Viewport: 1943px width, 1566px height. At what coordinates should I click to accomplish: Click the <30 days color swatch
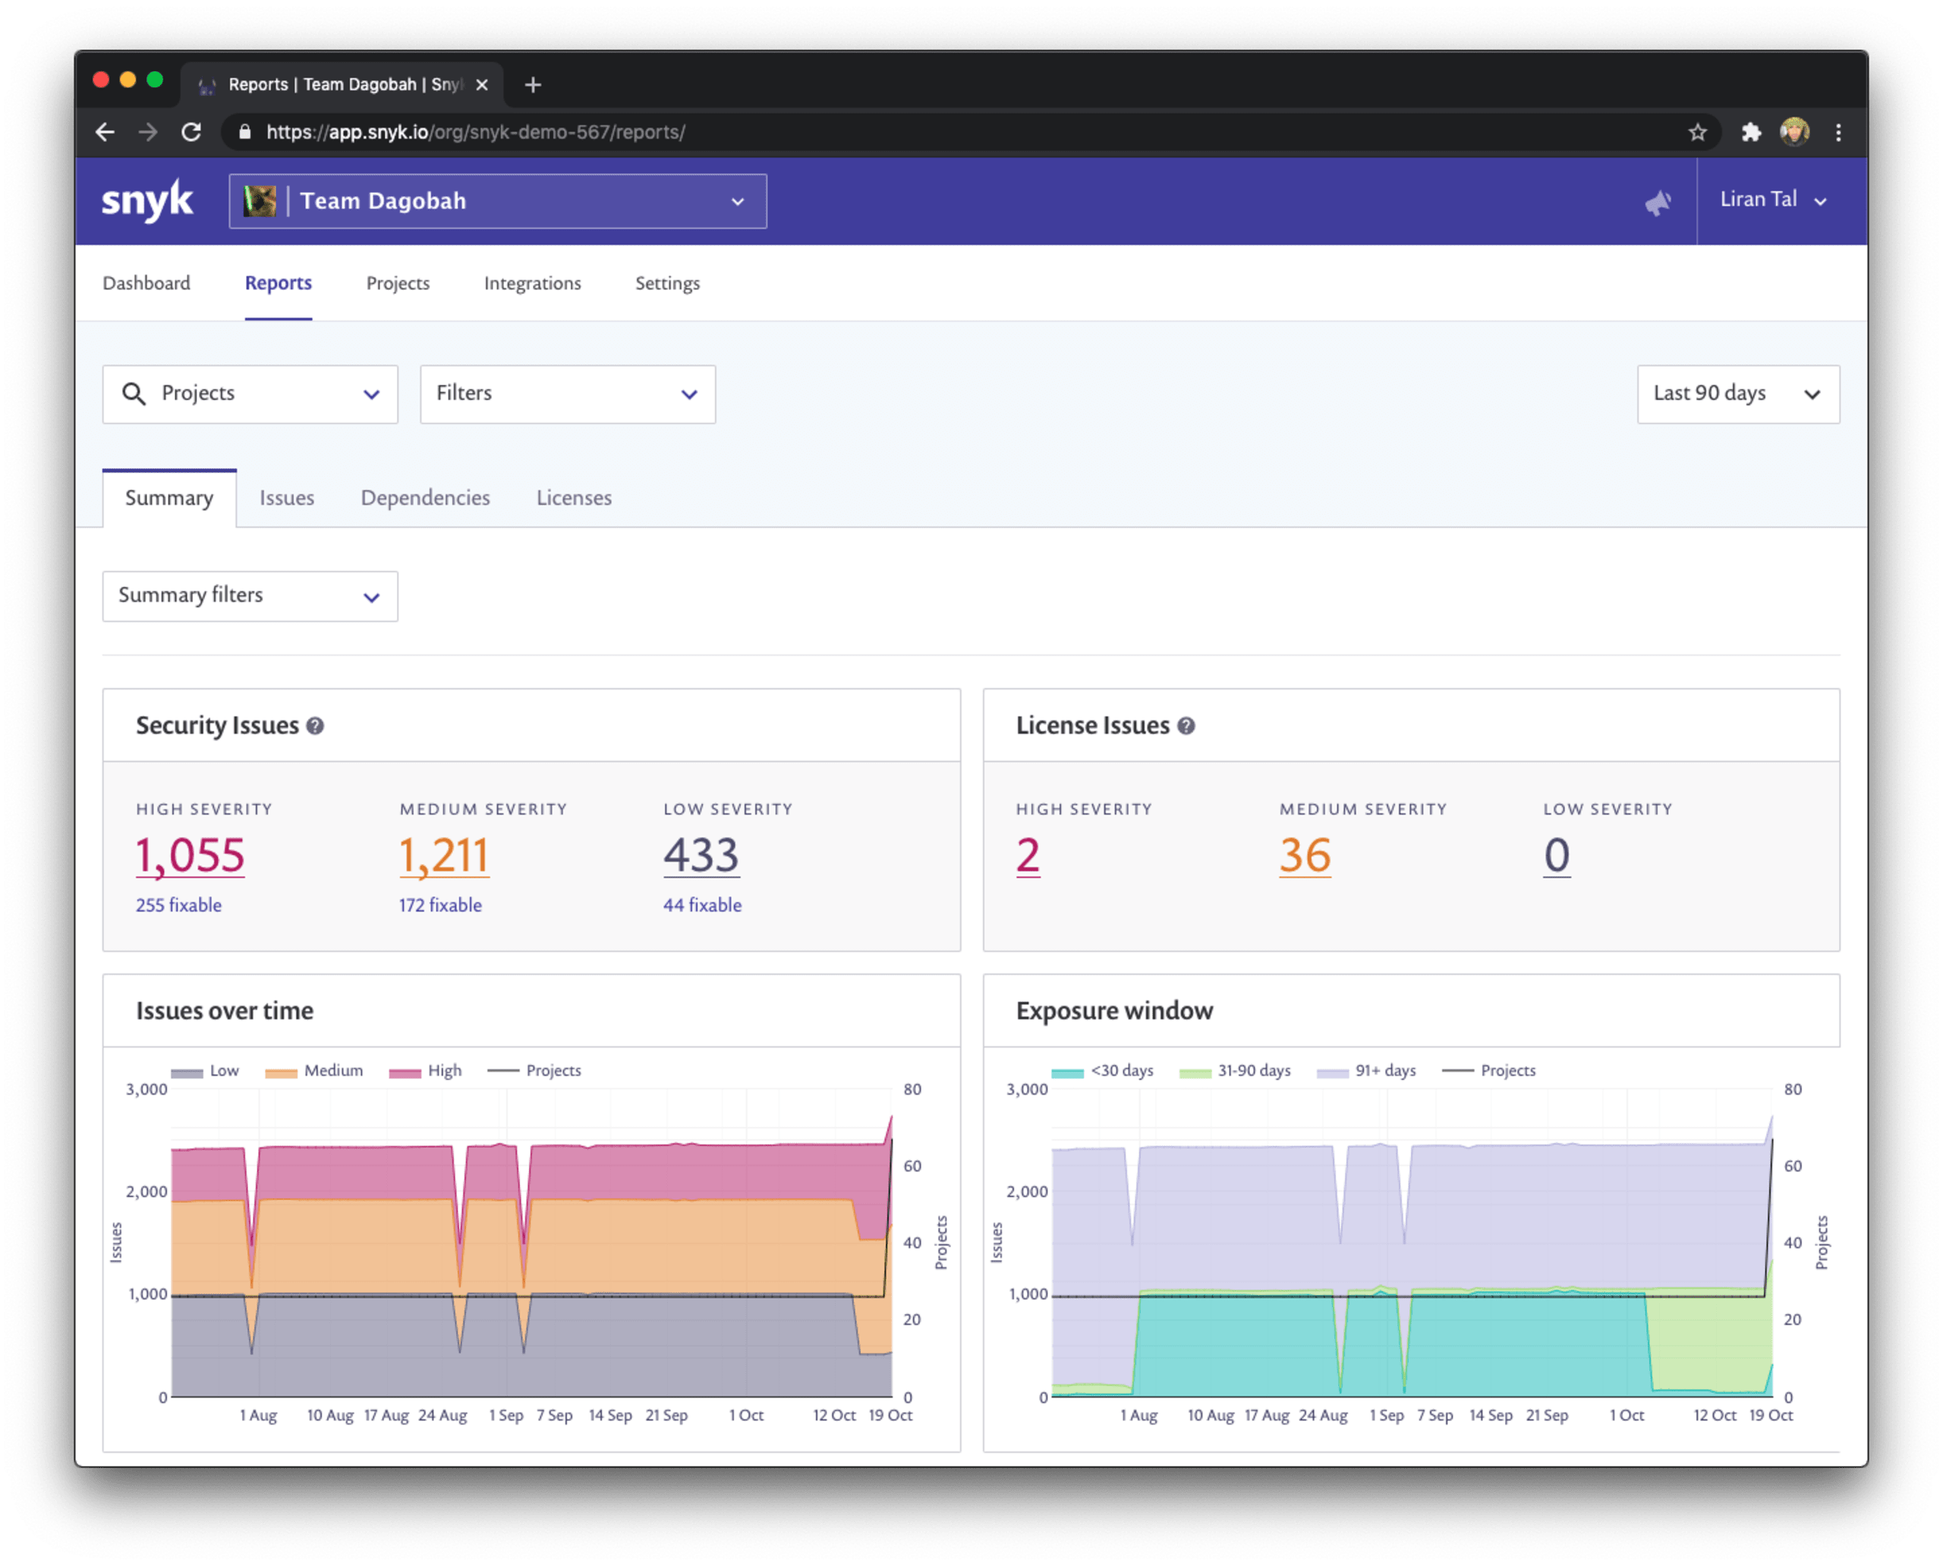pyautogui.click(x=1067, y=1073)
